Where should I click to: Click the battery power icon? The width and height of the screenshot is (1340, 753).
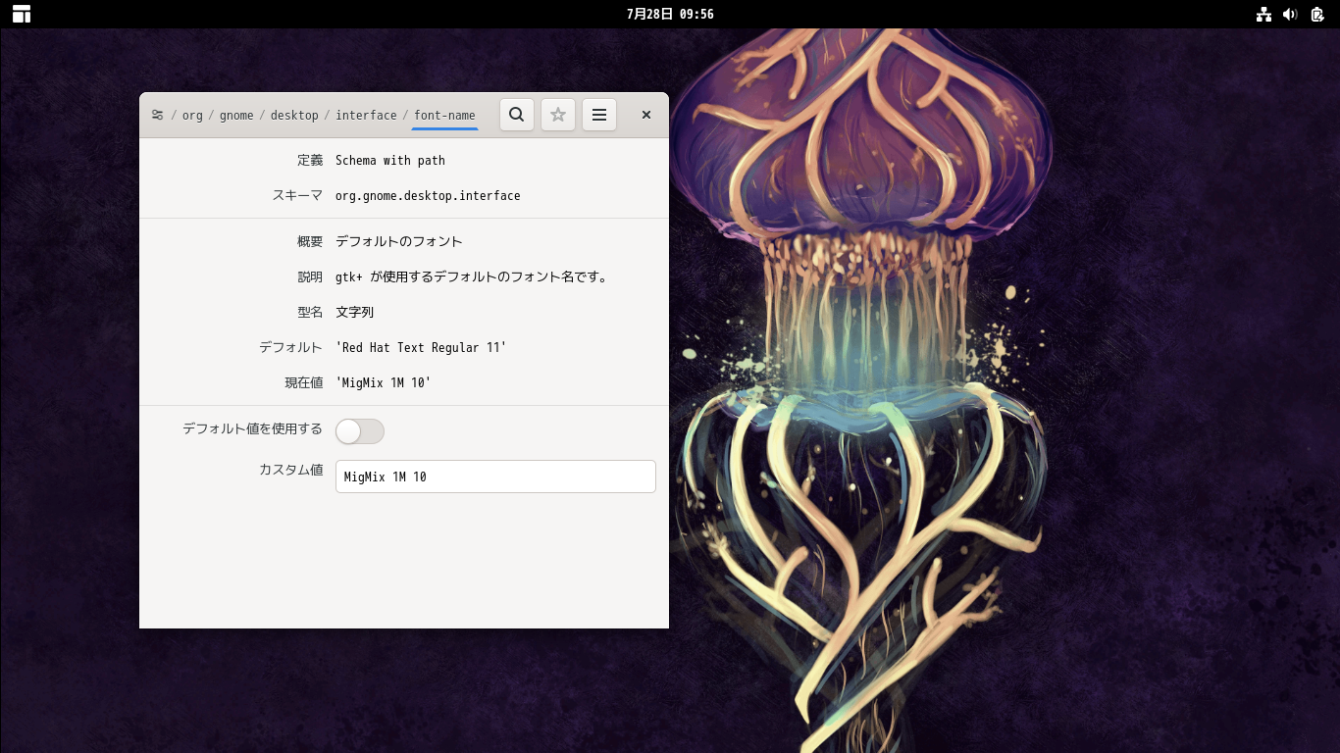click(x=1316, y=14)
